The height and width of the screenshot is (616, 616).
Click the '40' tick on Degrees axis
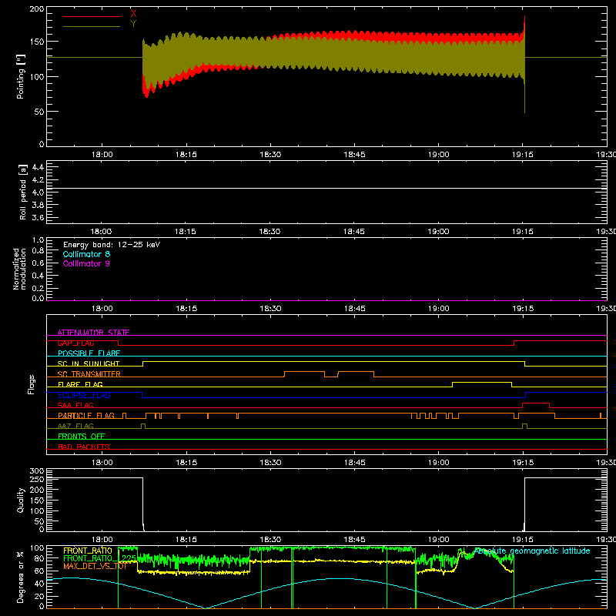point(39,584)
